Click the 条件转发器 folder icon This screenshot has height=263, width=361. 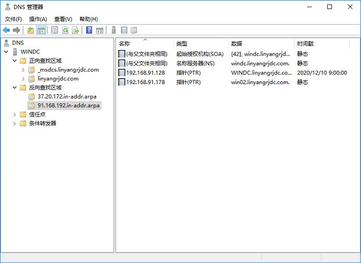pyautogui.click(x=23, y=123)
